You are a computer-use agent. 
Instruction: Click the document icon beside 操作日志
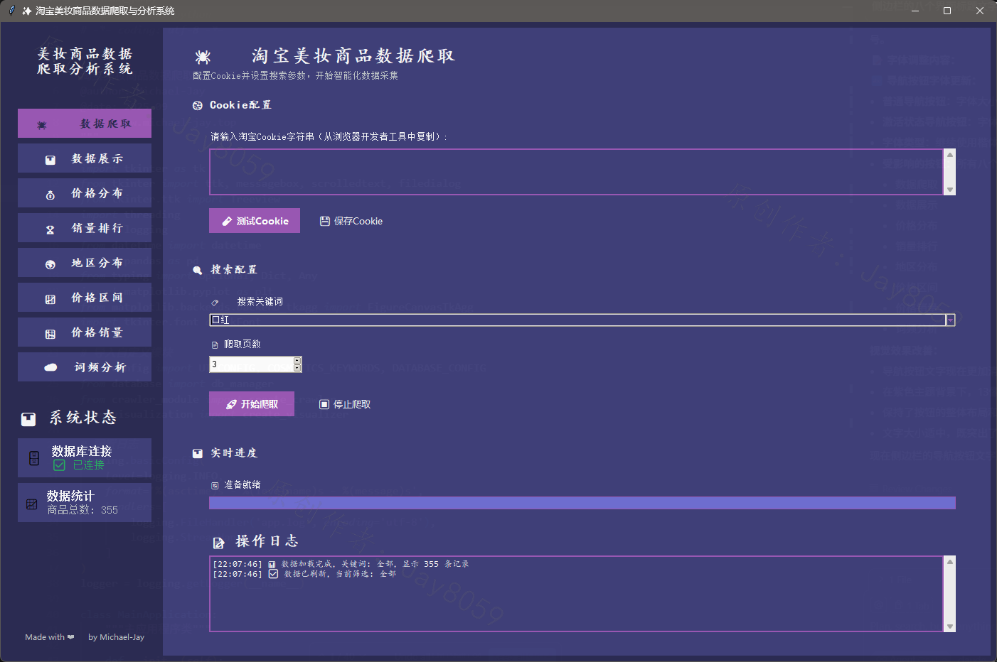tap(219, 543)
